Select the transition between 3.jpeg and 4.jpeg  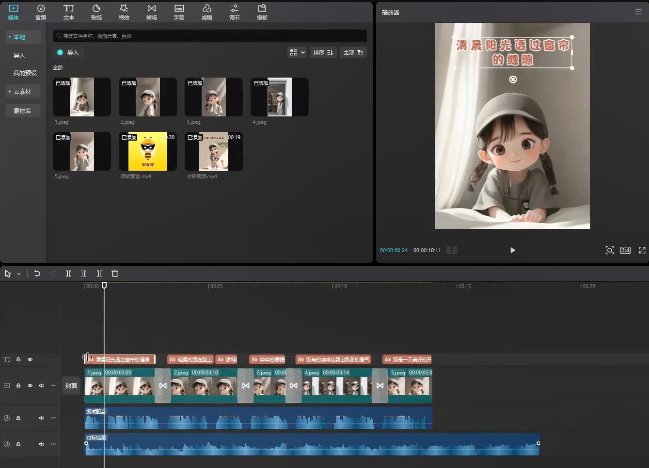(x=294, y=386)
